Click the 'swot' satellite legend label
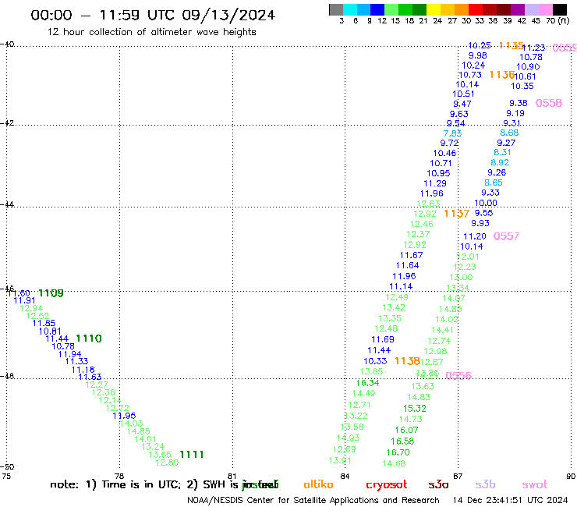Viewport: 577px width, 507px height. point(535,484)
